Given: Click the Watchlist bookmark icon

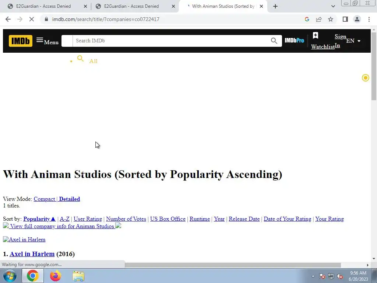Looking at the screenshot, I should pos(316,36).
